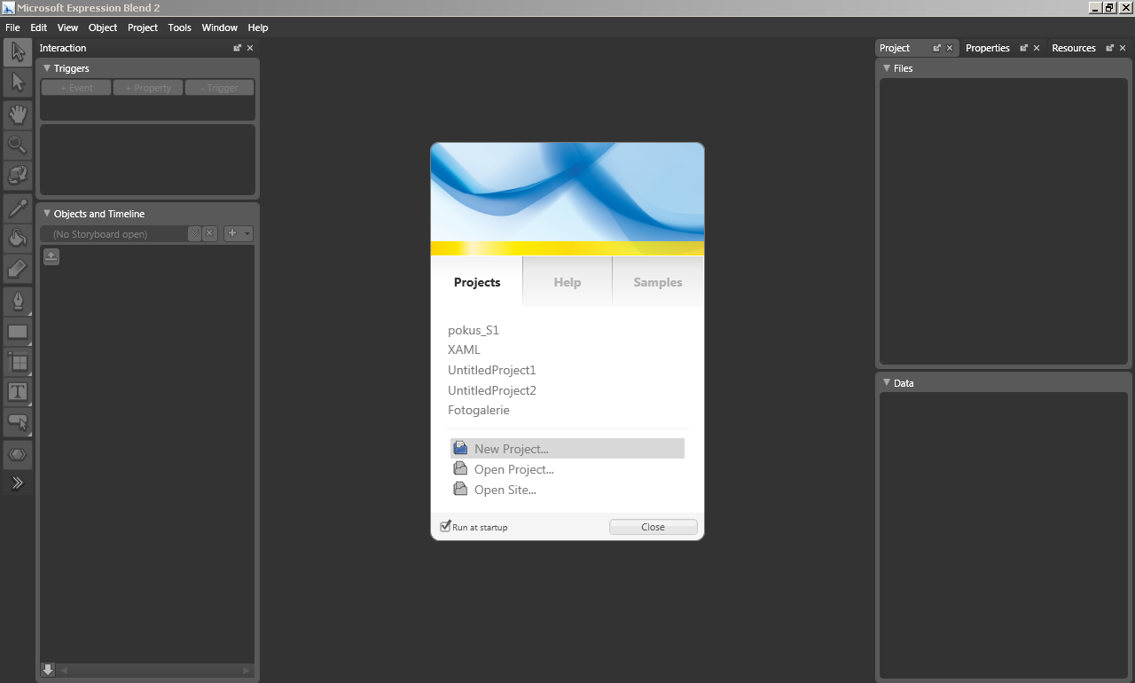
Task: Click the + Property button
Action: pyautogui.click(x=148, y=88)
